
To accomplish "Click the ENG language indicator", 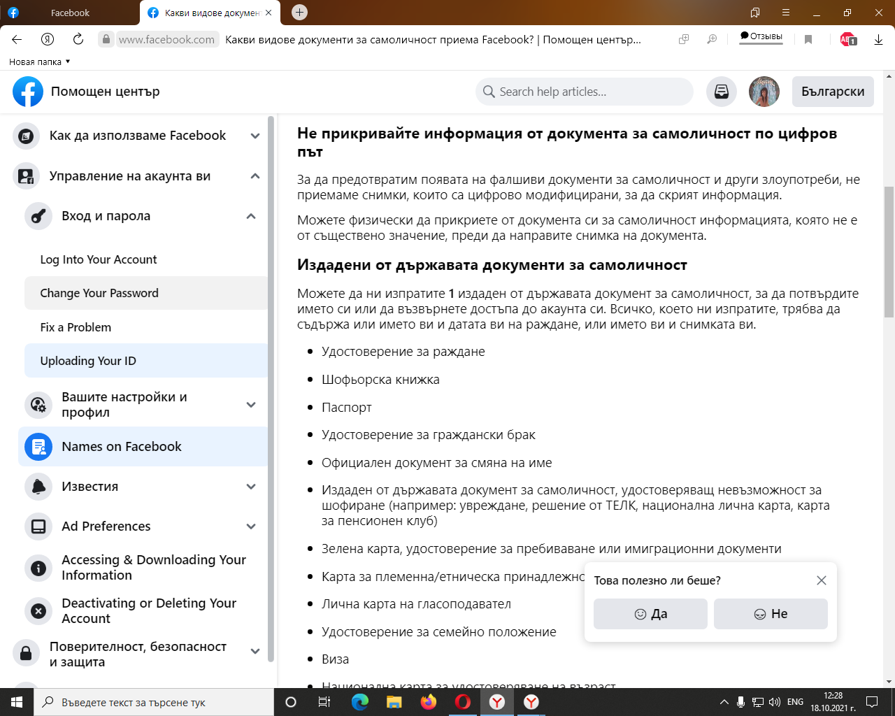I will click(795, 702).
